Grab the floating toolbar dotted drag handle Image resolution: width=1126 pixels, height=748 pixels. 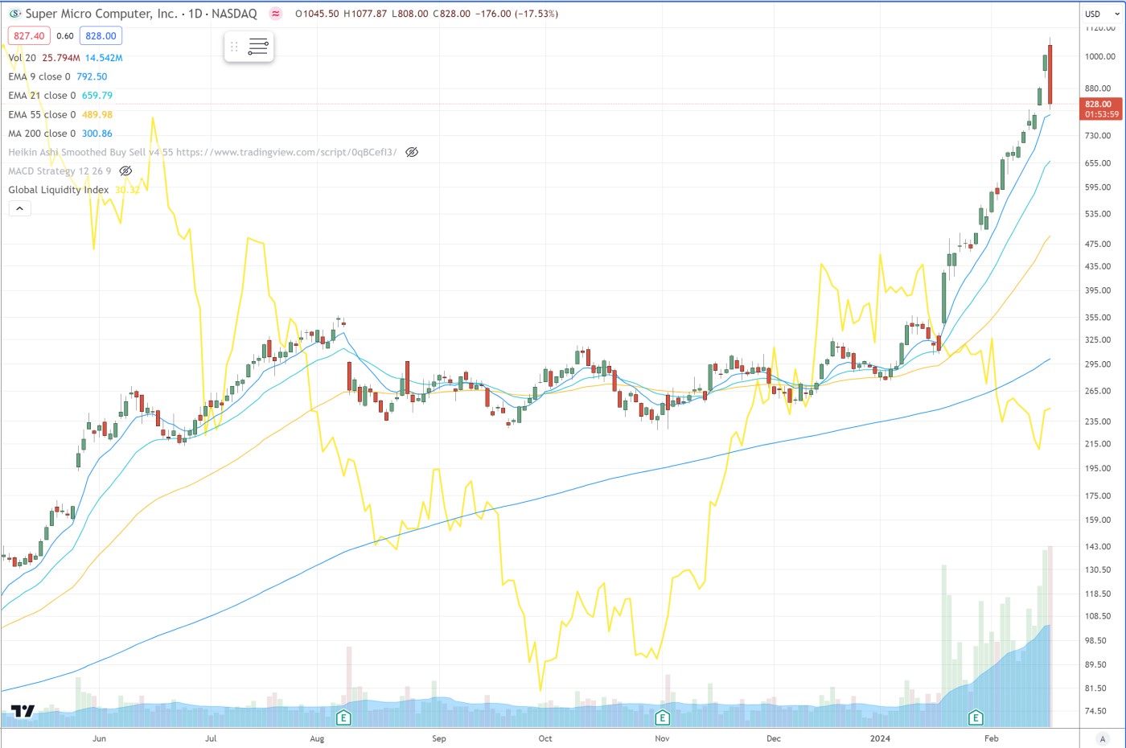[x=234, y=47]
